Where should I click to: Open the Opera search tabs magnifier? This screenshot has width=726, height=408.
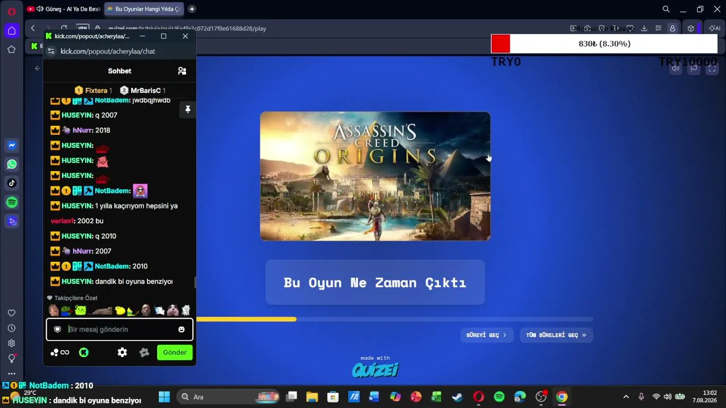coord(666,9)
